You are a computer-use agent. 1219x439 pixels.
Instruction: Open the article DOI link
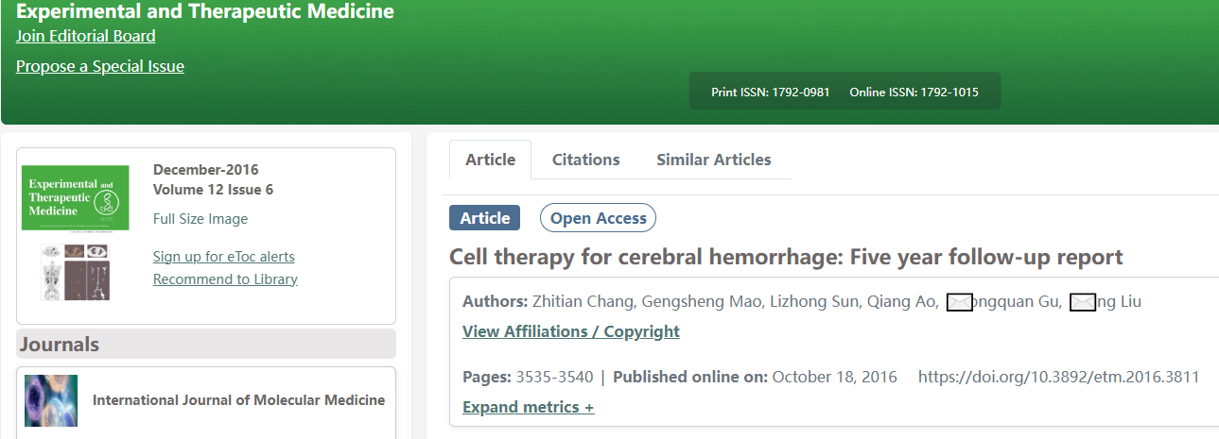(1058, 377)
